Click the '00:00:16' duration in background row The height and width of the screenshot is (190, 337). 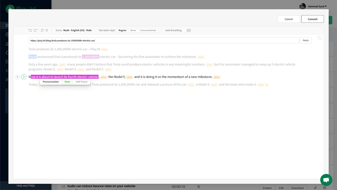point(178,187)
